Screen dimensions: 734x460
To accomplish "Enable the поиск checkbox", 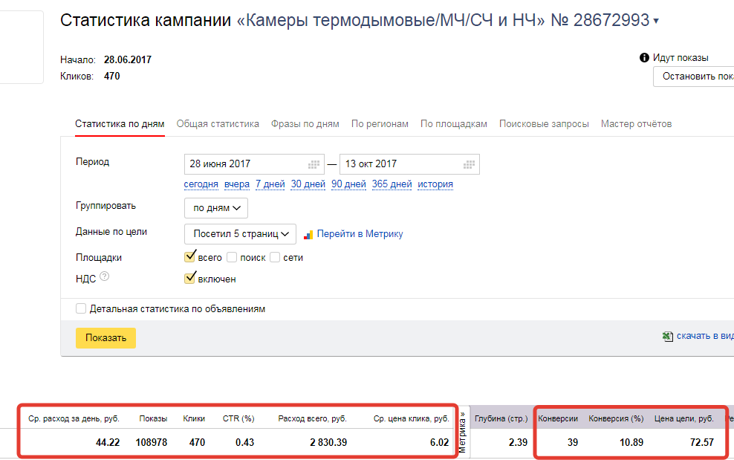I will pos(232,257).
